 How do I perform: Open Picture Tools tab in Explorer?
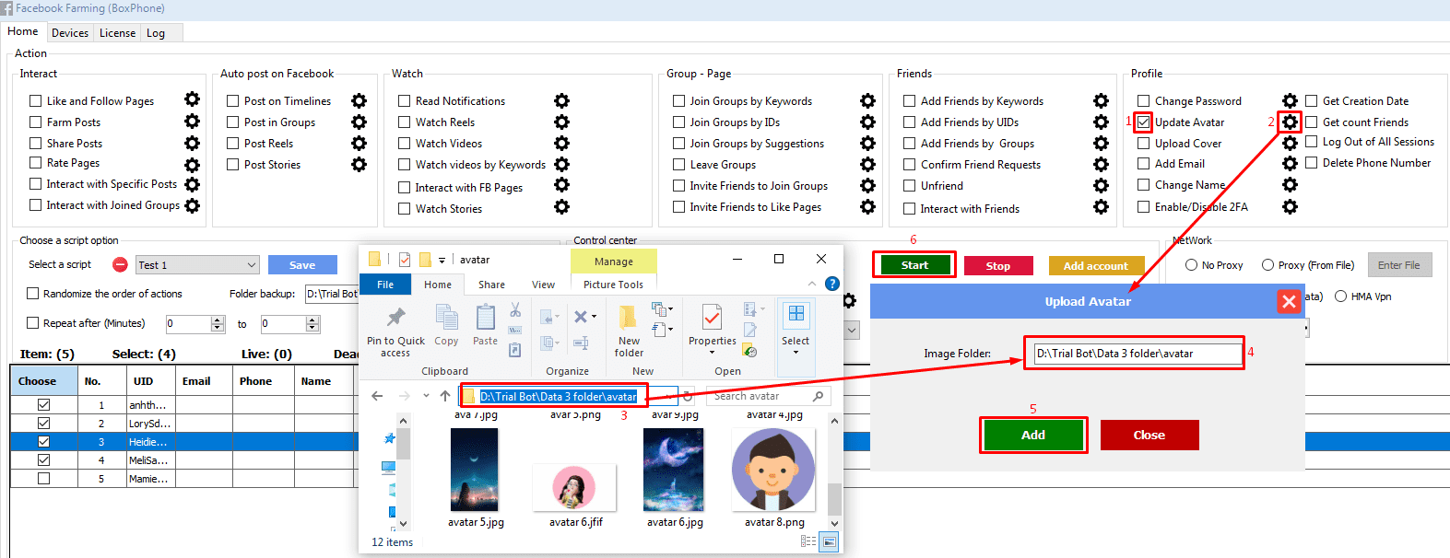point(613,285)
